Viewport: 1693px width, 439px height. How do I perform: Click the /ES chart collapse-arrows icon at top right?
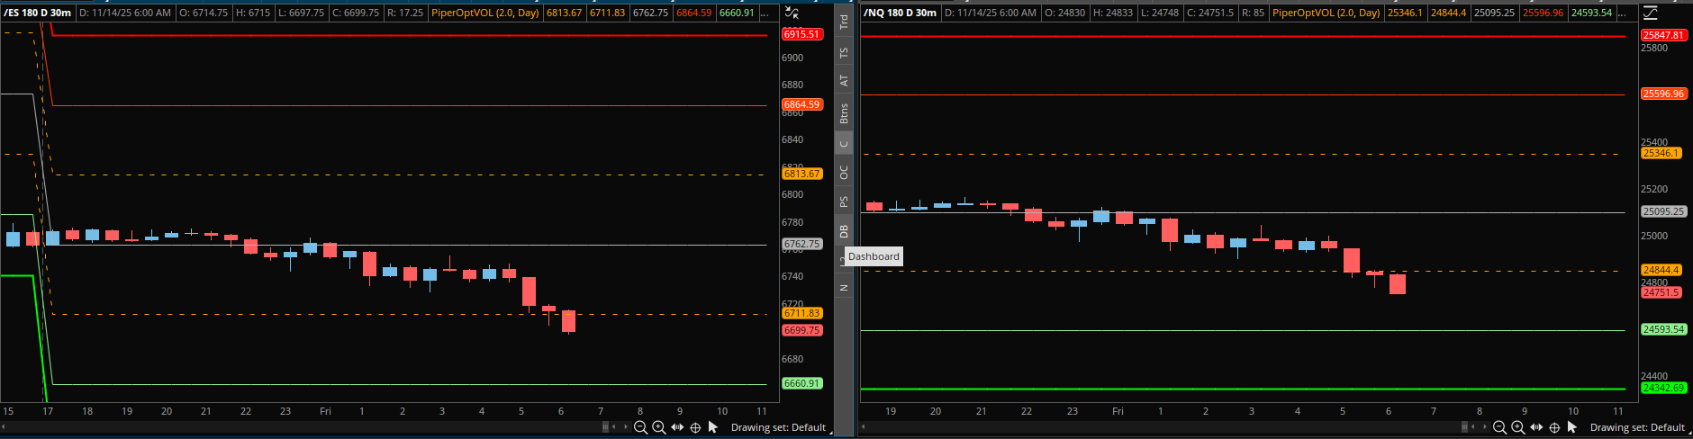click(x=792, y=13)
